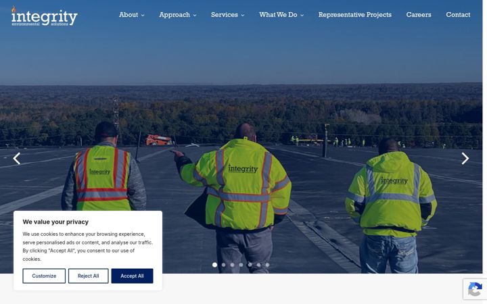Open the reCAPTCHA badge
Screen dimensions: 487x304
coord(475,289)
